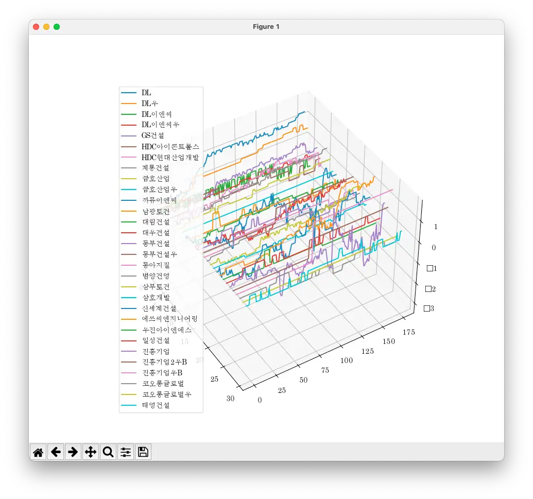This screenshot has height=499, width=533.
Task: Close Figure 1 window red button
Action: 36,27
